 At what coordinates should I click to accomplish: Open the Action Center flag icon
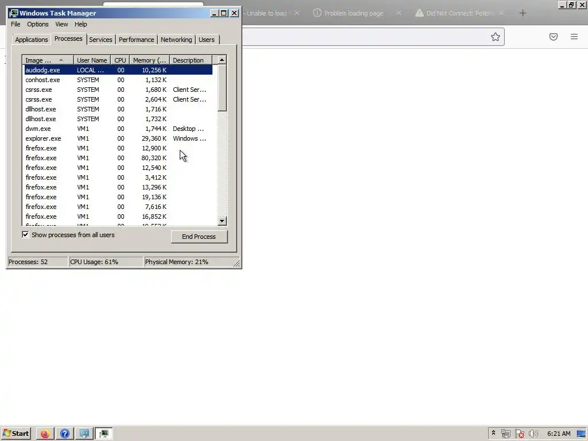click(x=519, y=434)
